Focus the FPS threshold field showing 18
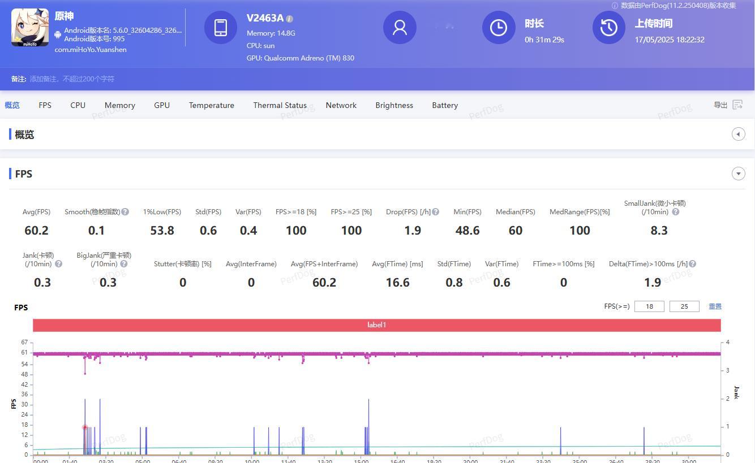 point(649,306)
